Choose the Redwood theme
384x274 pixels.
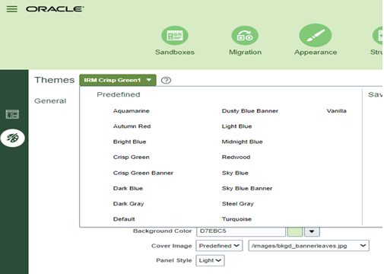coord(236,158)
